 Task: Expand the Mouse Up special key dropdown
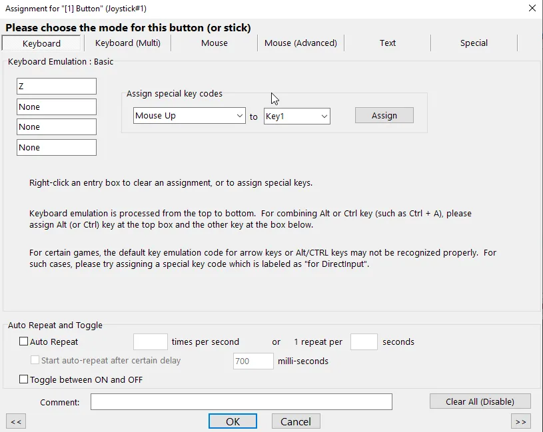(189, 116)
